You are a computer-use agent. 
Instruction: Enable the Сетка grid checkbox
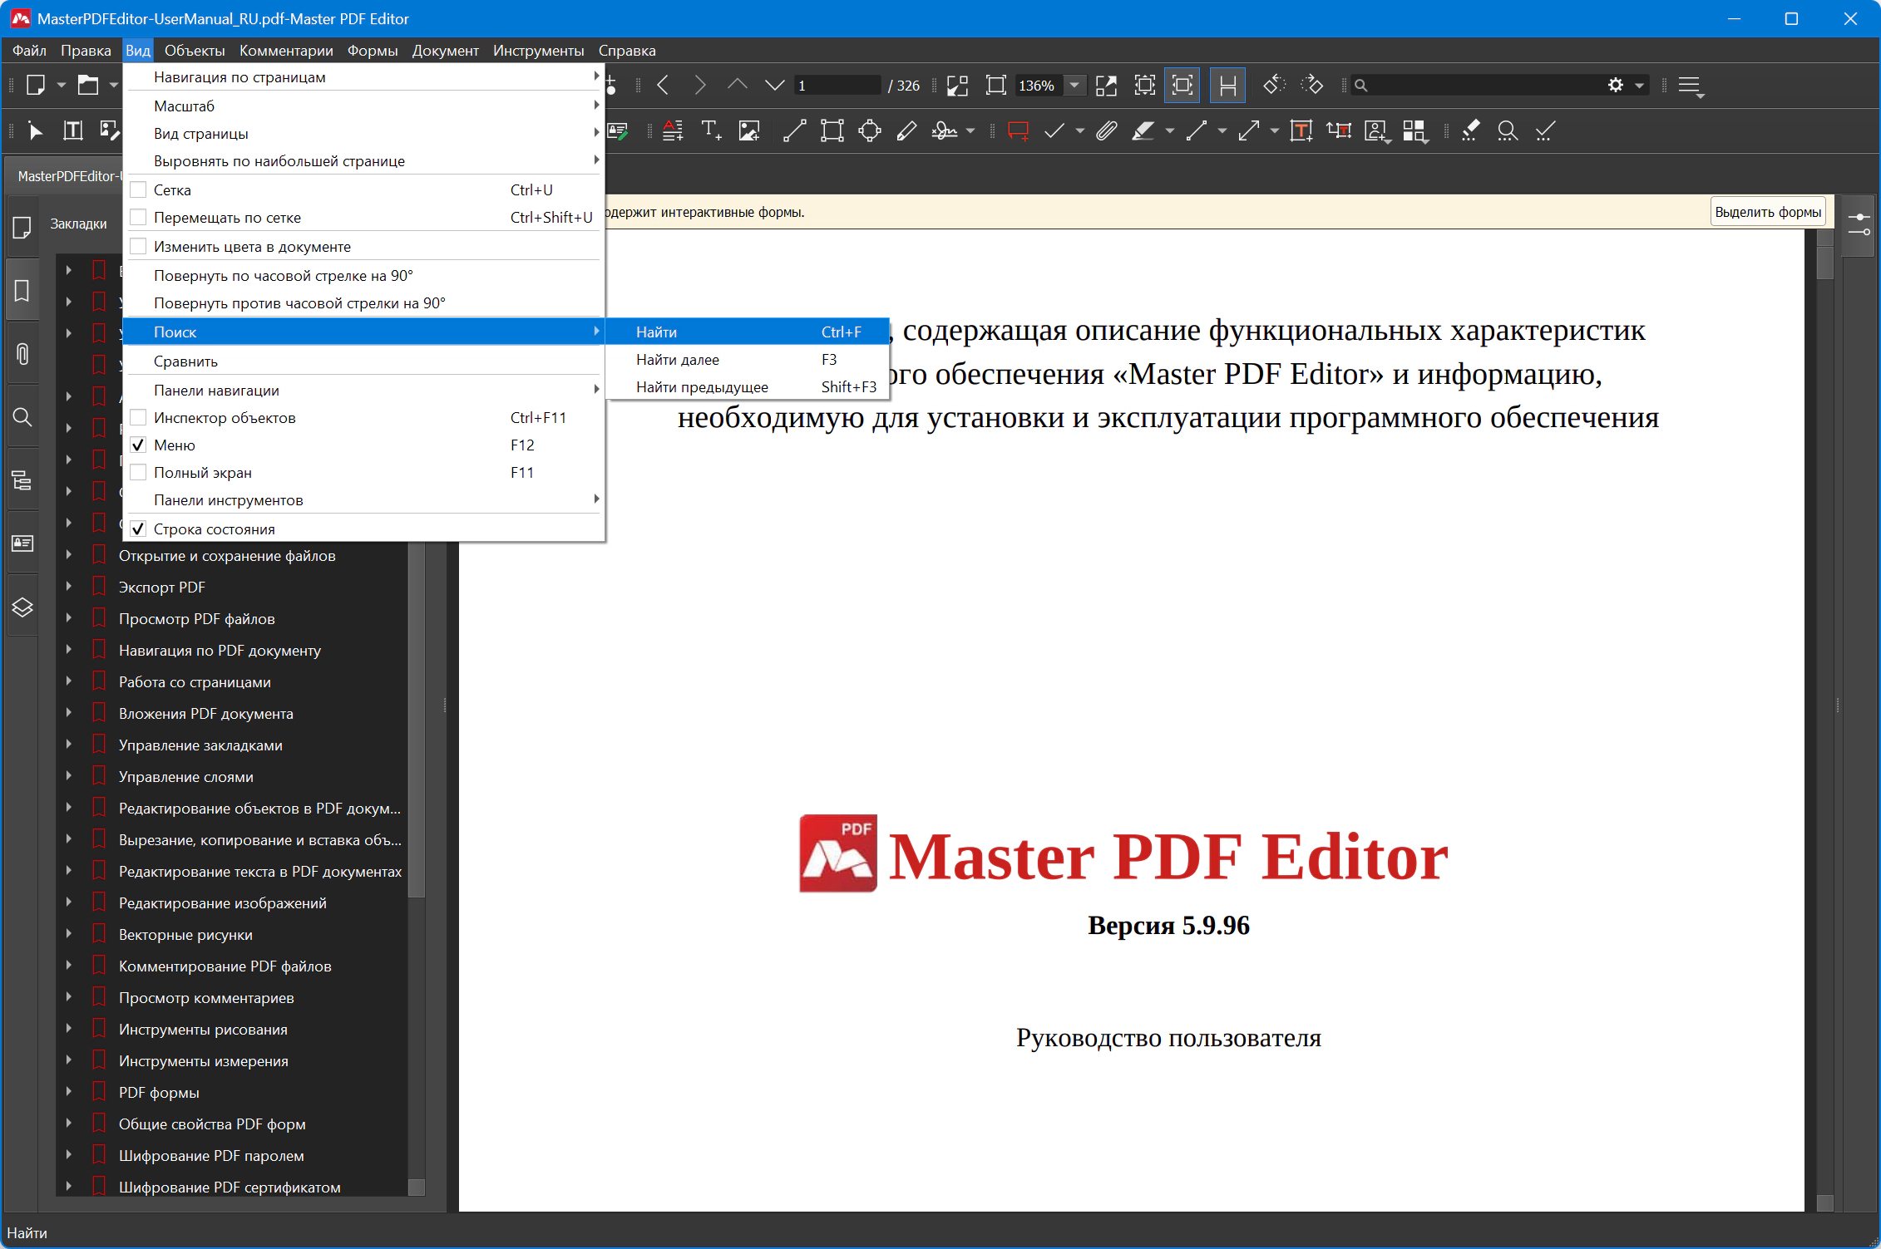point(139,190)
